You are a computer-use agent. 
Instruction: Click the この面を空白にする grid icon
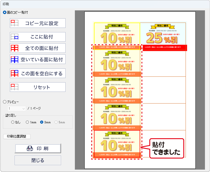click(14, 73)
